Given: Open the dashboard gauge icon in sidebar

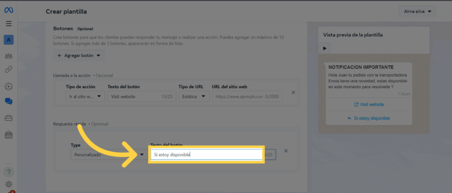Looking at the screenshot, I should pos(9,86).
